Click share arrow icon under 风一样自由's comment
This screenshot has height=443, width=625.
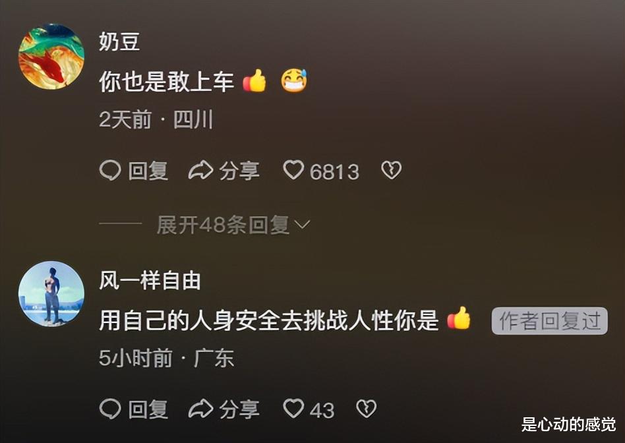(x=200, y=409)
